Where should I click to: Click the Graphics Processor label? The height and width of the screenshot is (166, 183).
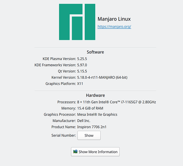click(60, 115)
